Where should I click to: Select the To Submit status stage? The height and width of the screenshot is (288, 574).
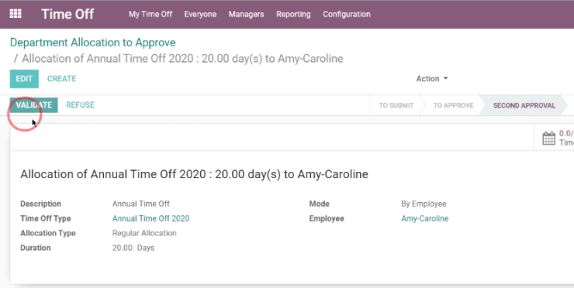pos(396,105)
